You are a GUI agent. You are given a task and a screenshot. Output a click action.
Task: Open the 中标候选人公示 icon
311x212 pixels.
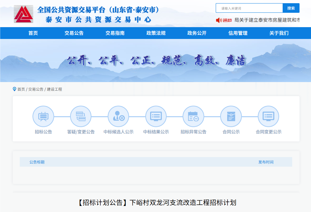click(119, 117)
